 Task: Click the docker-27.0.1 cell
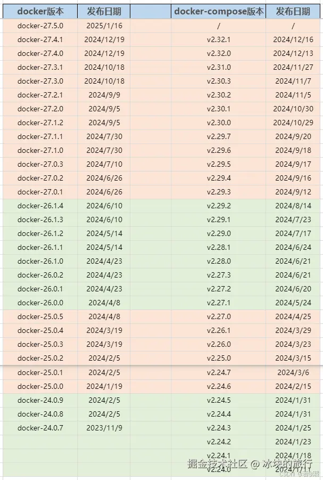pyautogui.click(x=40, y=192)
